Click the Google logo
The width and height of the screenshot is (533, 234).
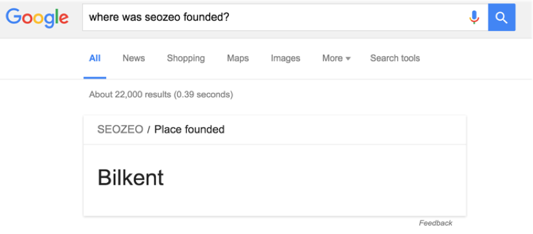pos(37,17)
